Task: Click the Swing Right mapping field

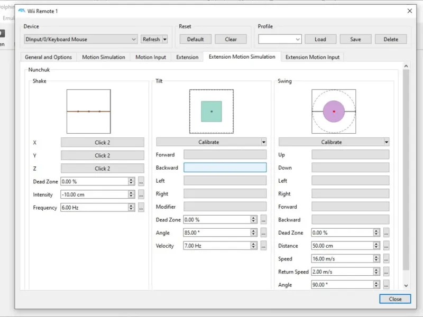Action: coord(351,193)
